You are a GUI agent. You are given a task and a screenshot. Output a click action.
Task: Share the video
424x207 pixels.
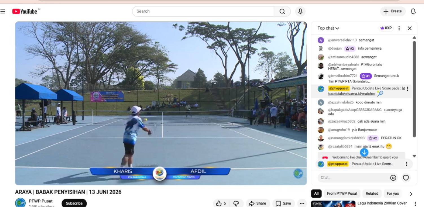[x=258, y=203]
